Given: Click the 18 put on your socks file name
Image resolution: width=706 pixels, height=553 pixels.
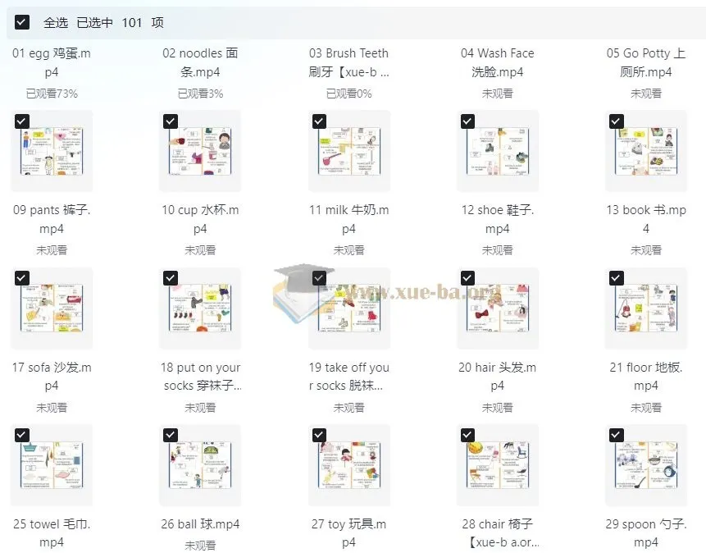Looking at the screenshot, I should [202, 377].
